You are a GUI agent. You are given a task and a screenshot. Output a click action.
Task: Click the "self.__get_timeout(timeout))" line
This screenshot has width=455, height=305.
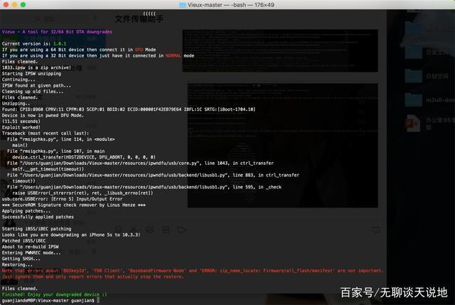[x=48, y=169]
